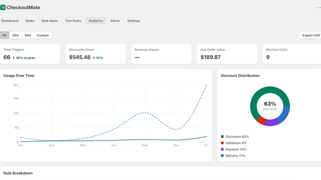Click the Usage Over Time heading
The height and width of the screenshot is (180, 321).
(x=19, y=76)
